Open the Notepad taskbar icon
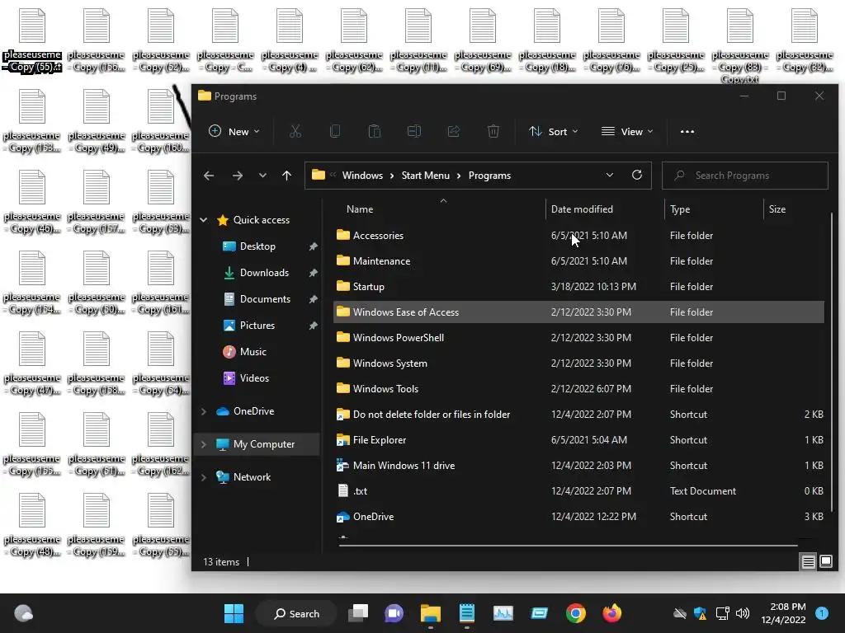The height and width of the screenshot is (633, 845). (467, 613)
